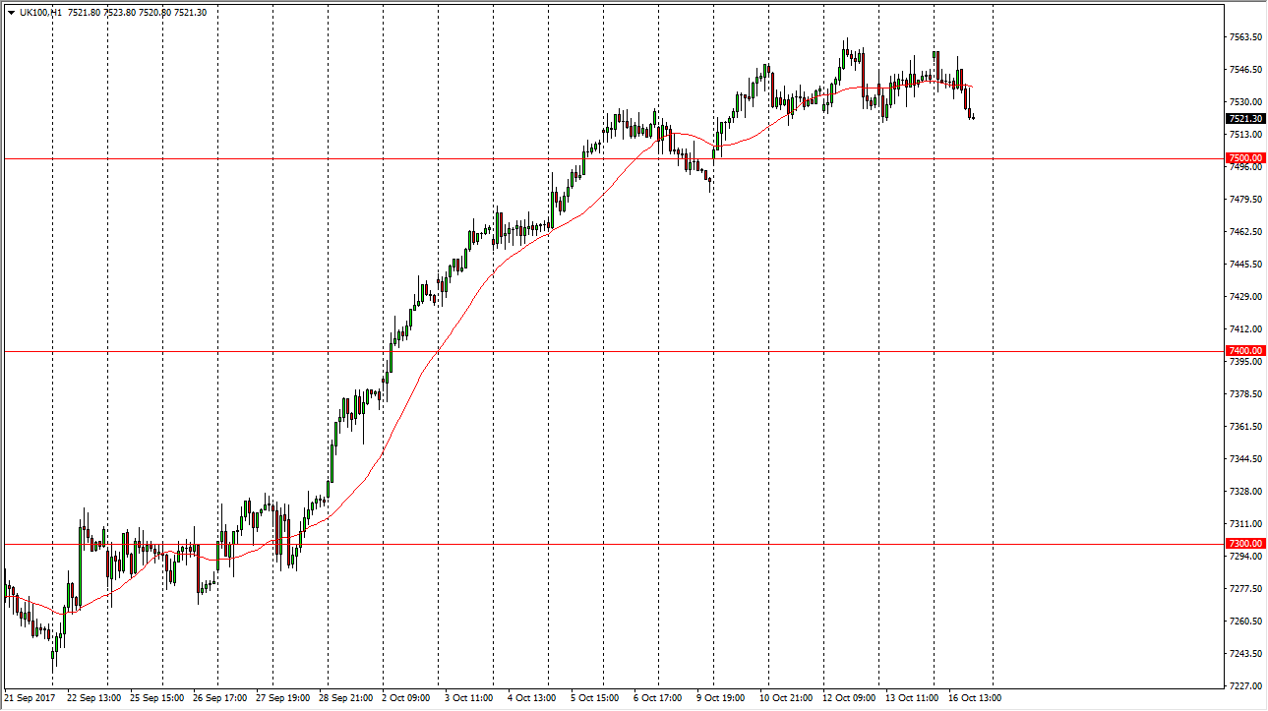The width and height of the screenshot is (1268, 711).
Task: Click the UK100,H1 symbol title text
Action: click(x=42, y=13)
